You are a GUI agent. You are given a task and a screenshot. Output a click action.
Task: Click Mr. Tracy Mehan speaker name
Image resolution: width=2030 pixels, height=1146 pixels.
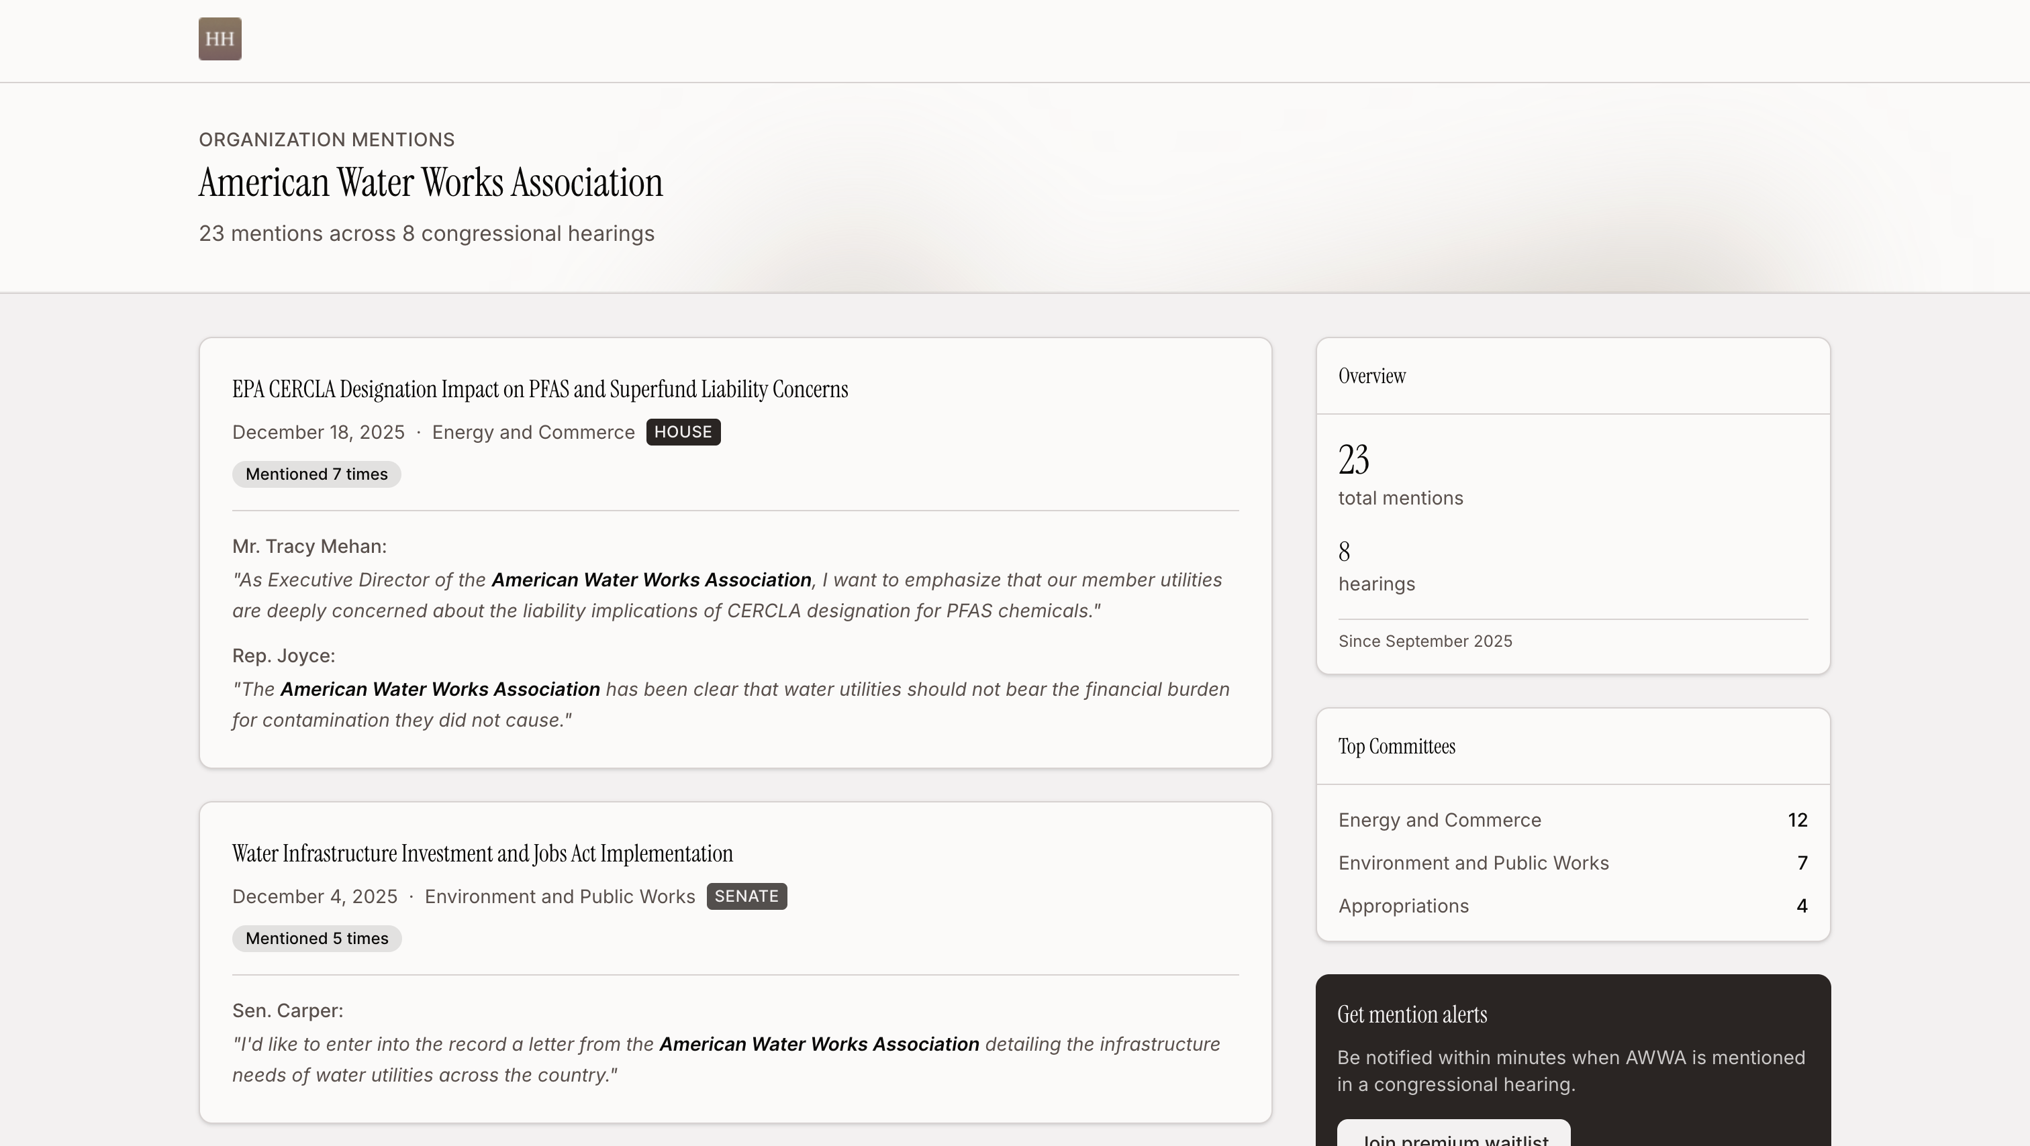pos(309,546)
